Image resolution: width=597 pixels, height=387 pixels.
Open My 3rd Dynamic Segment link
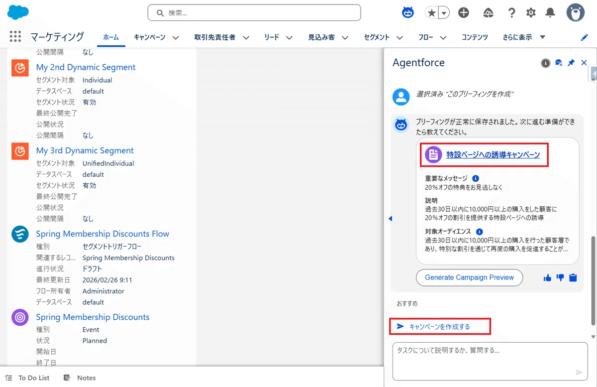coord(85,150)
